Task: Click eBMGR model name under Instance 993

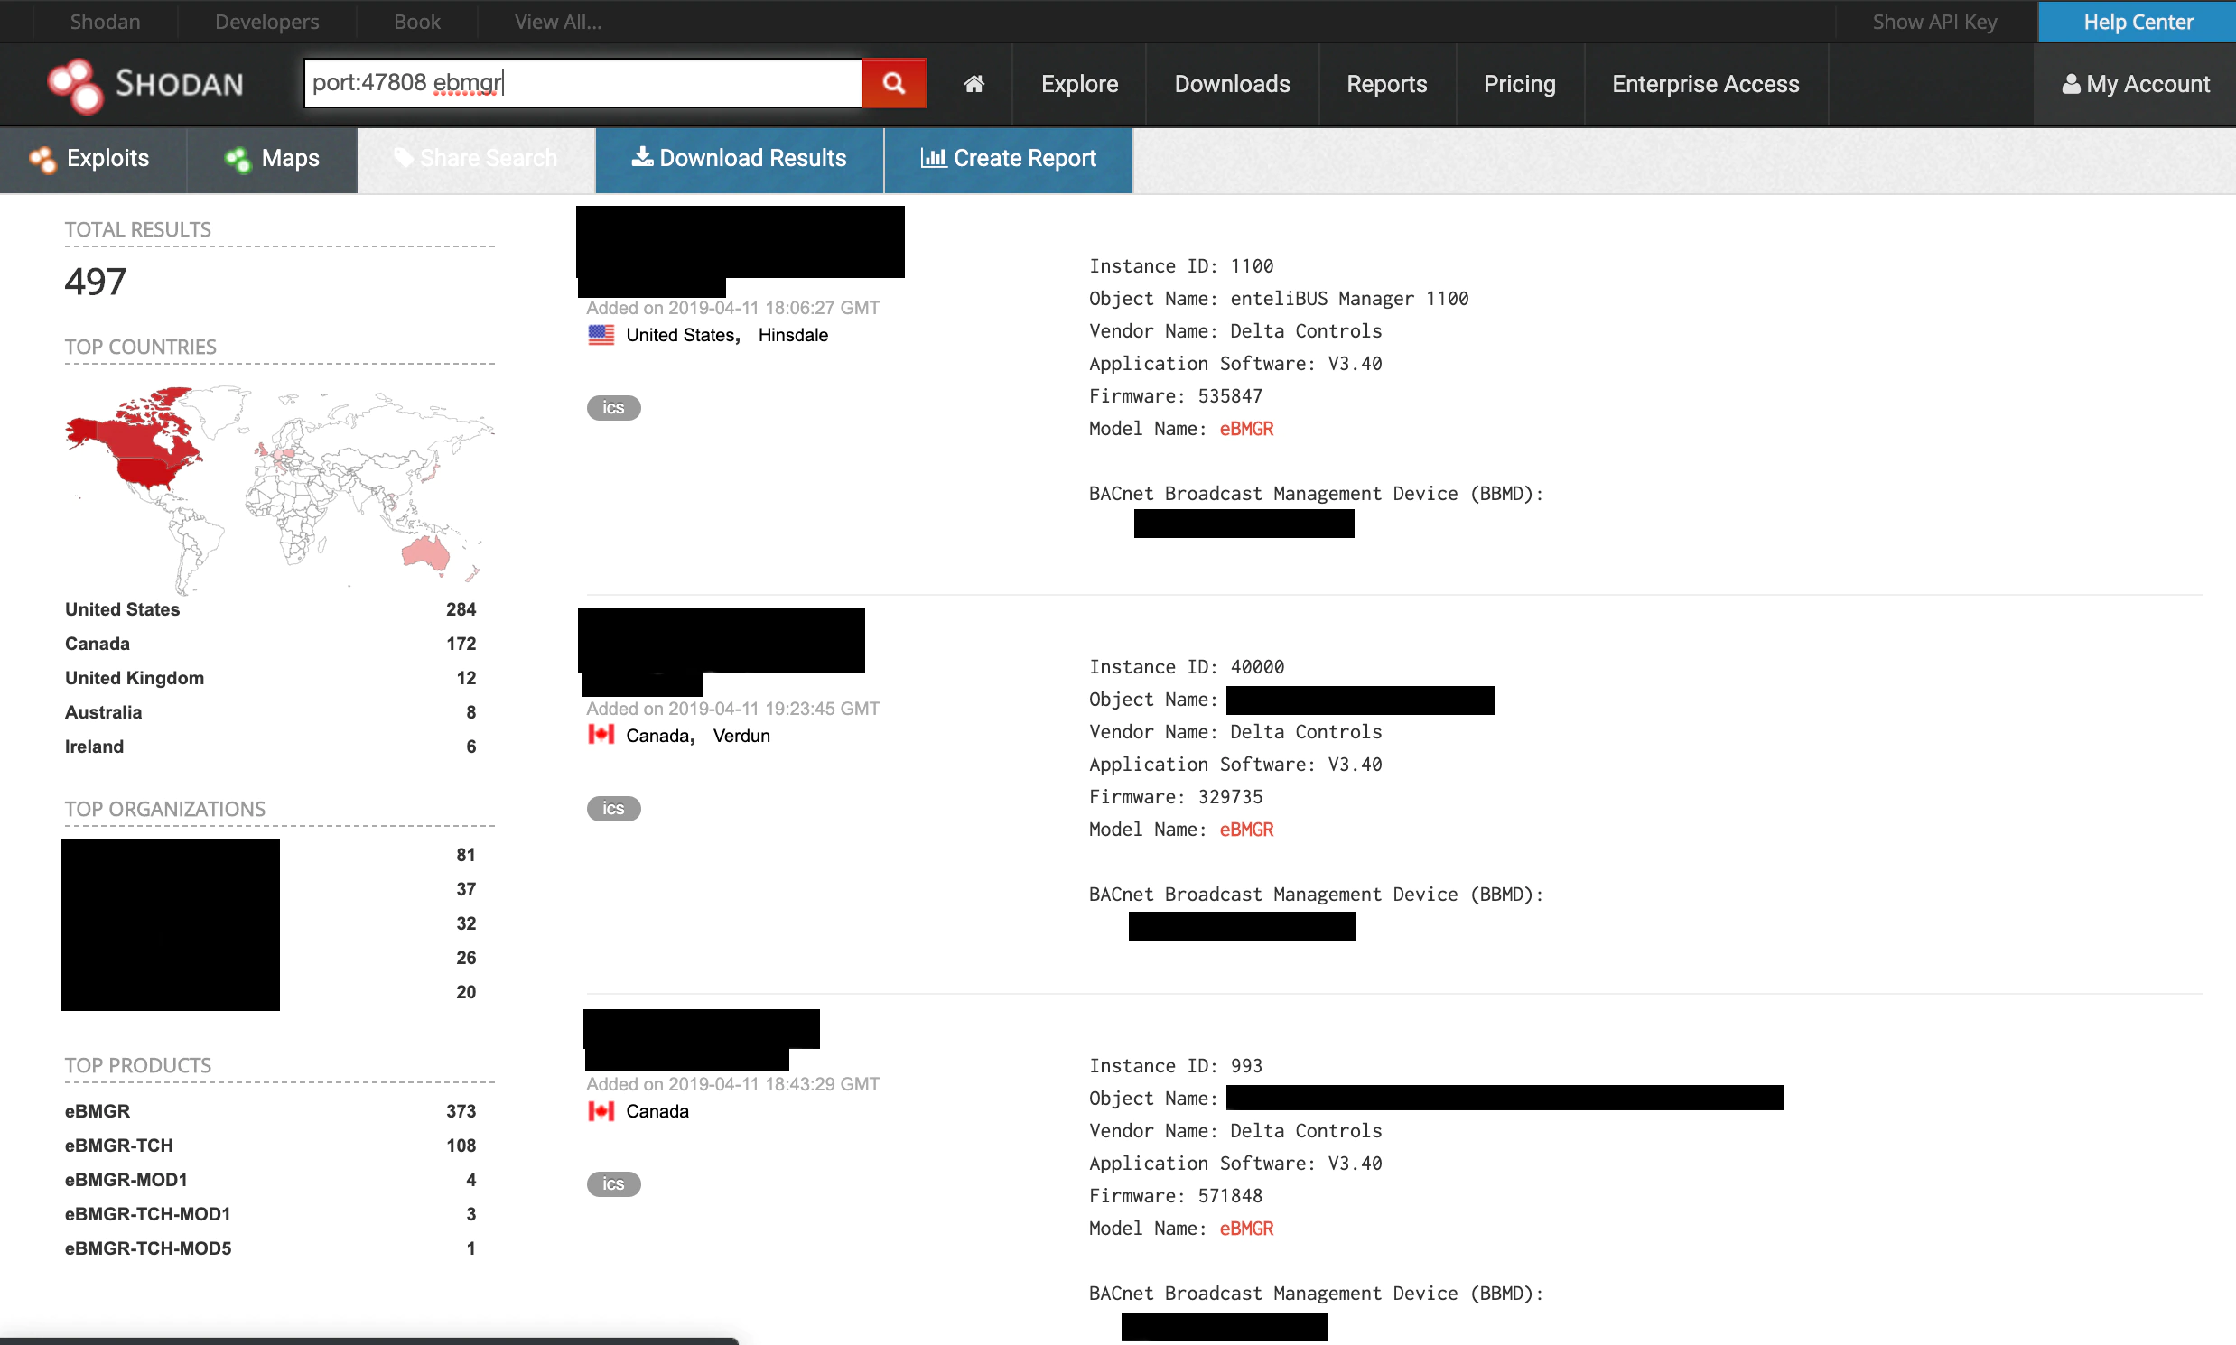Action: click(x=1246, y=1228)
